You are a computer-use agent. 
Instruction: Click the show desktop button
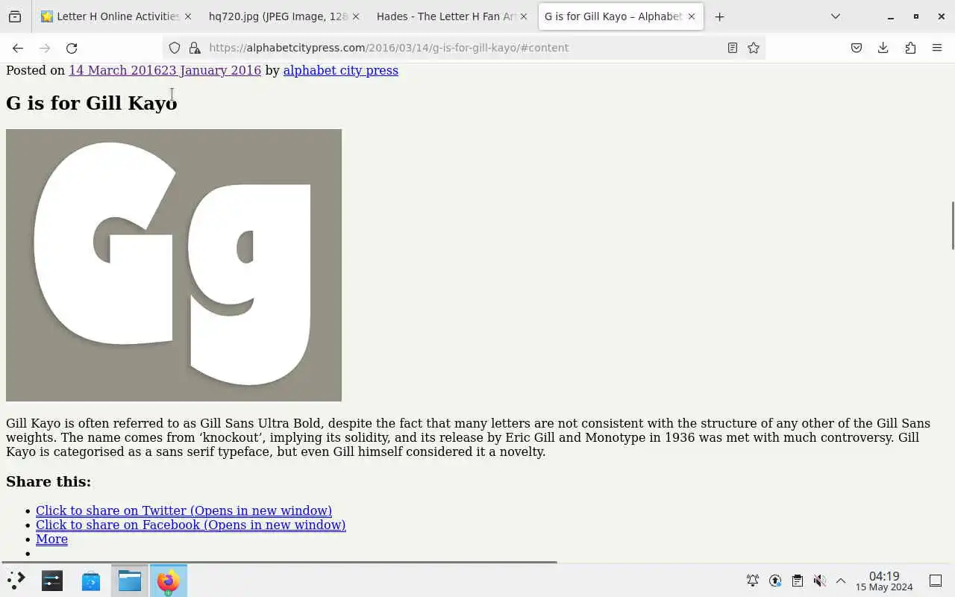tap(936, 581)
